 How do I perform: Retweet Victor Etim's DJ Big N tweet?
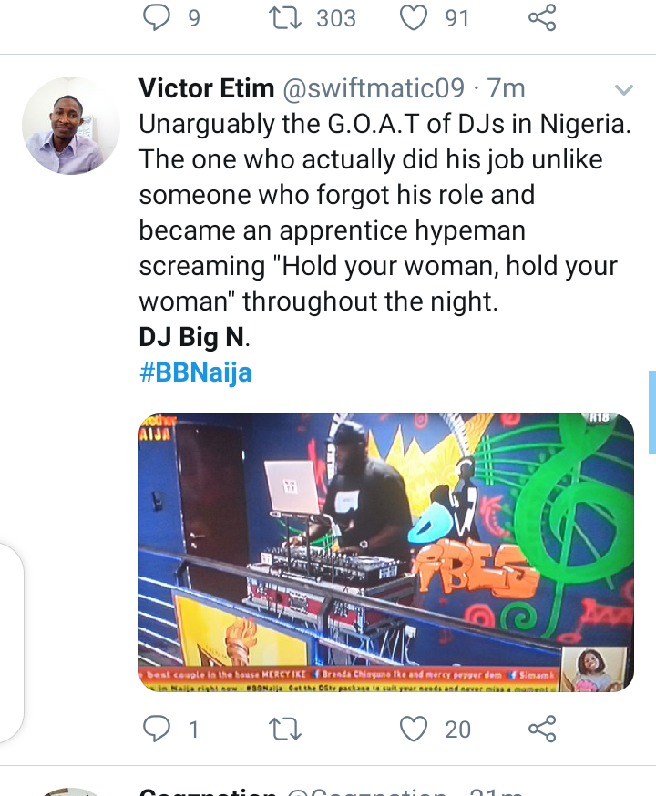coord(285,730)
